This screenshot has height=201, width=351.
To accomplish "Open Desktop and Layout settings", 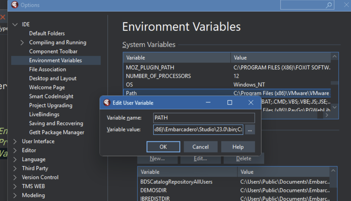I will 53,78.
